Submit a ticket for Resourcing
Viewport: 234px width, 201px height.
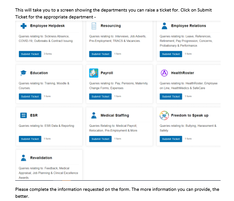pos(100,54)
